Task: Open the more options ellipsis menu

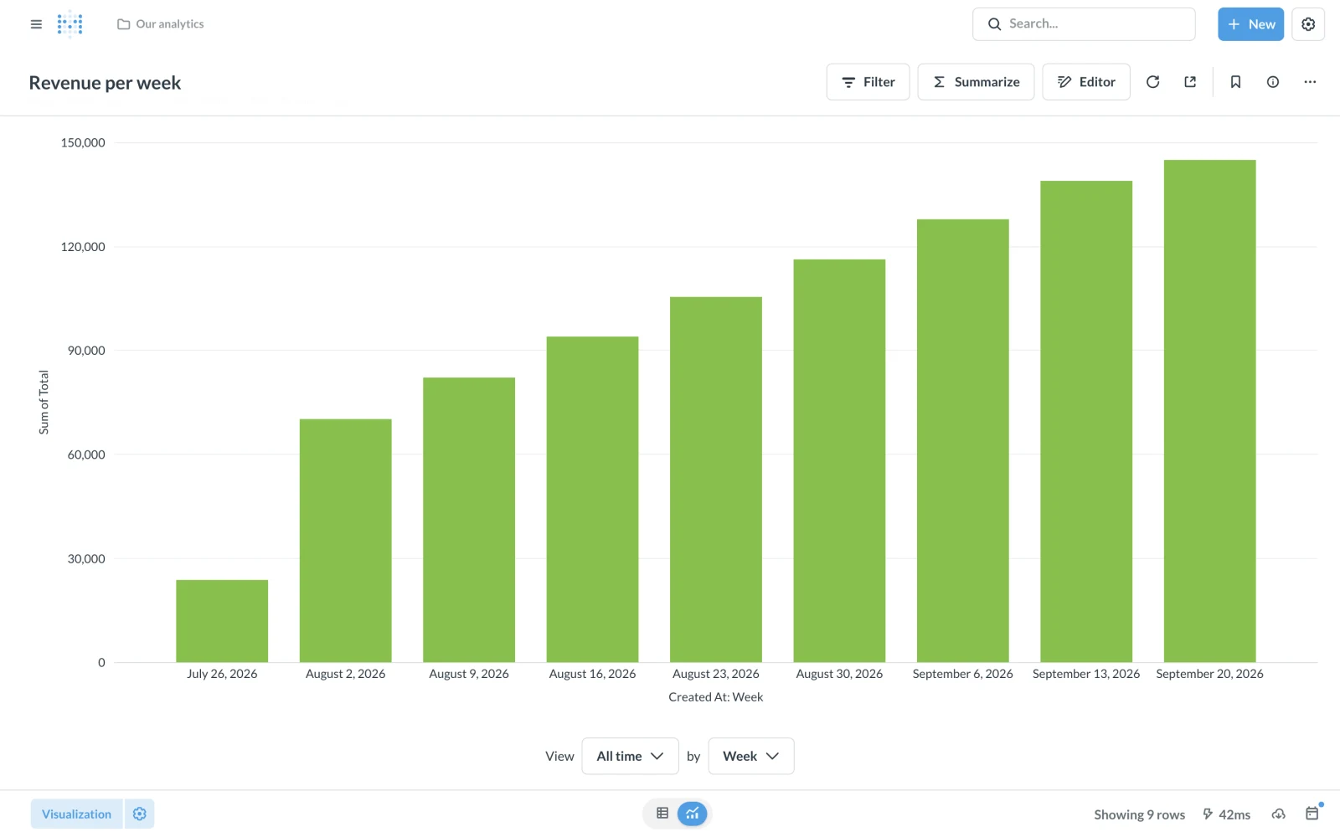Action: [x=1310, y=82]
